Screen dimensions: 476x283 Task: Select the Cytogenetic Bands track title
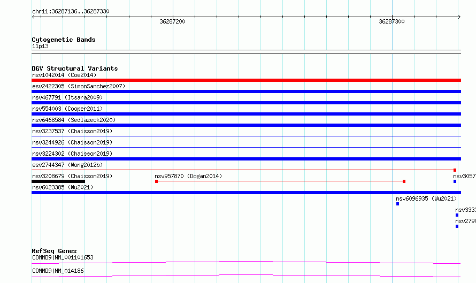tap(64, 40)
